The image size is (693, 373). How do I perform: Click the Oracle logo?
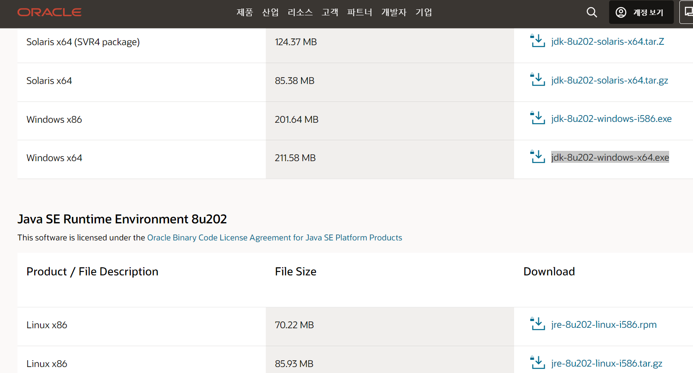pyautogui.click(x=49, y=12)
